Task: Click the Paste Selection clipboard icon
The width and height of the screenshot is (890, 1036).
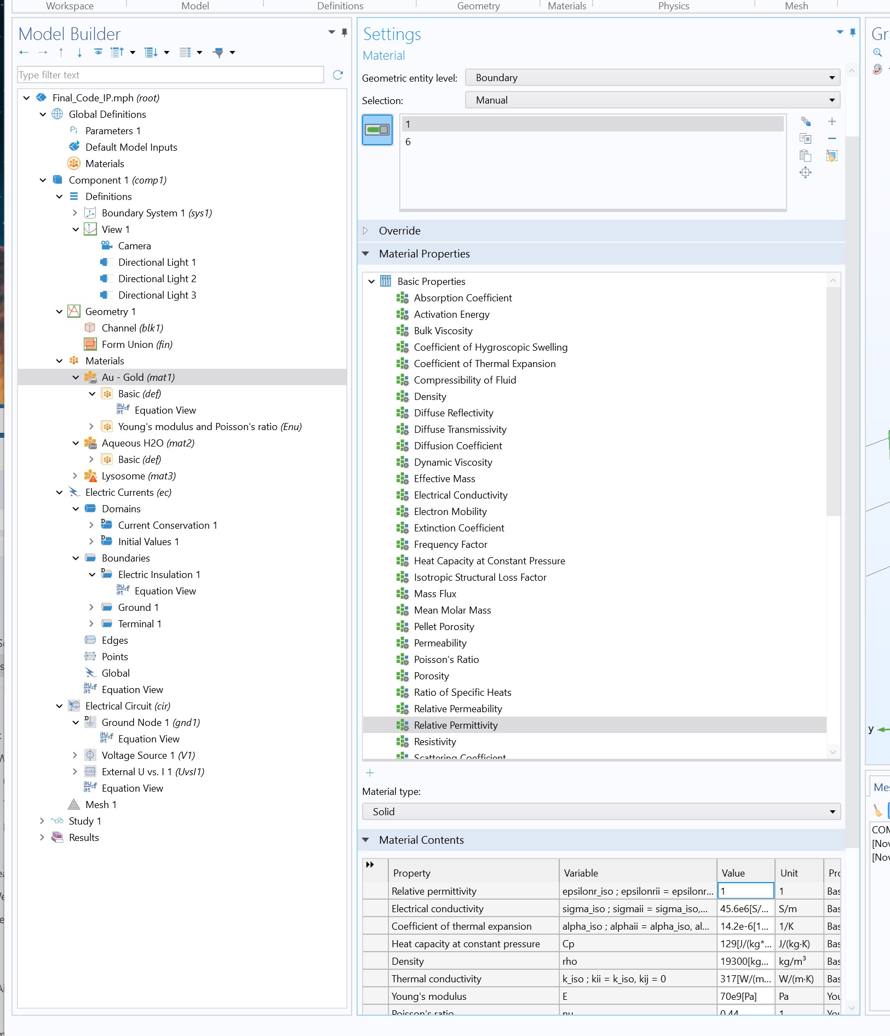Action: 805,156
